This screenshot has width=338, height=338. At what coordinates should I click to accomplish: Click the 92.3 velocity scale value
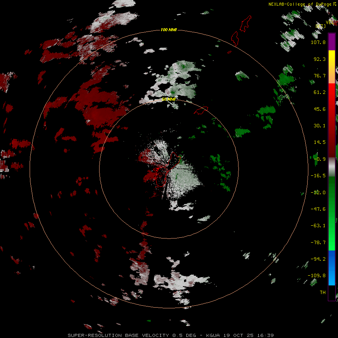coord(320,59)
